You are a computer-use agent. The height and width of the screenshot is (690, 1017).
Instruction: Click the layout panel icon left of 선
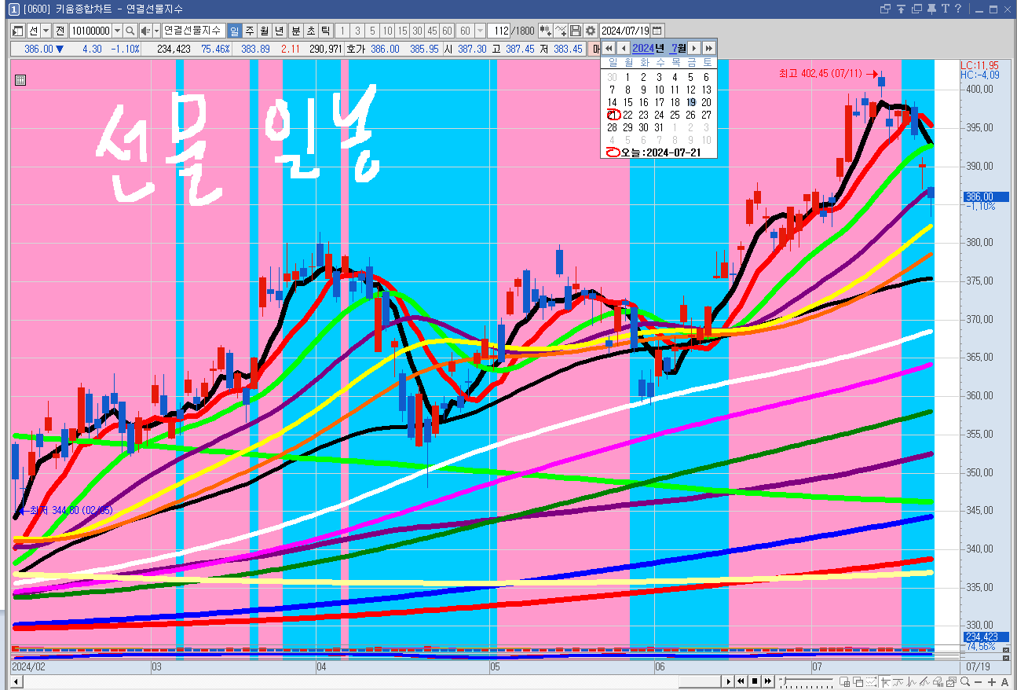coord(18,31)
